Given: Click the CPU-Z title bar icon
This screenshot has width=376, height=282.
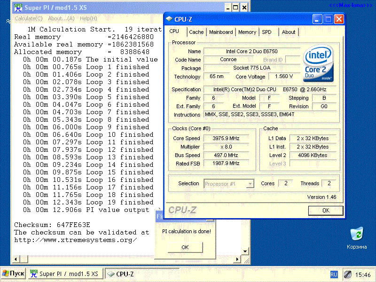Looking at the screenshot, I should (169, 19).
